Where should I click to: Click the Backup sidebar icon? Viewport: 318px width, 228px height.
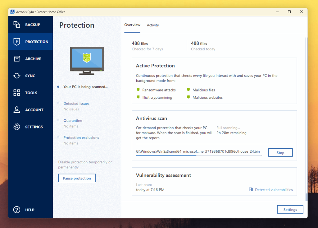[17, 25]
